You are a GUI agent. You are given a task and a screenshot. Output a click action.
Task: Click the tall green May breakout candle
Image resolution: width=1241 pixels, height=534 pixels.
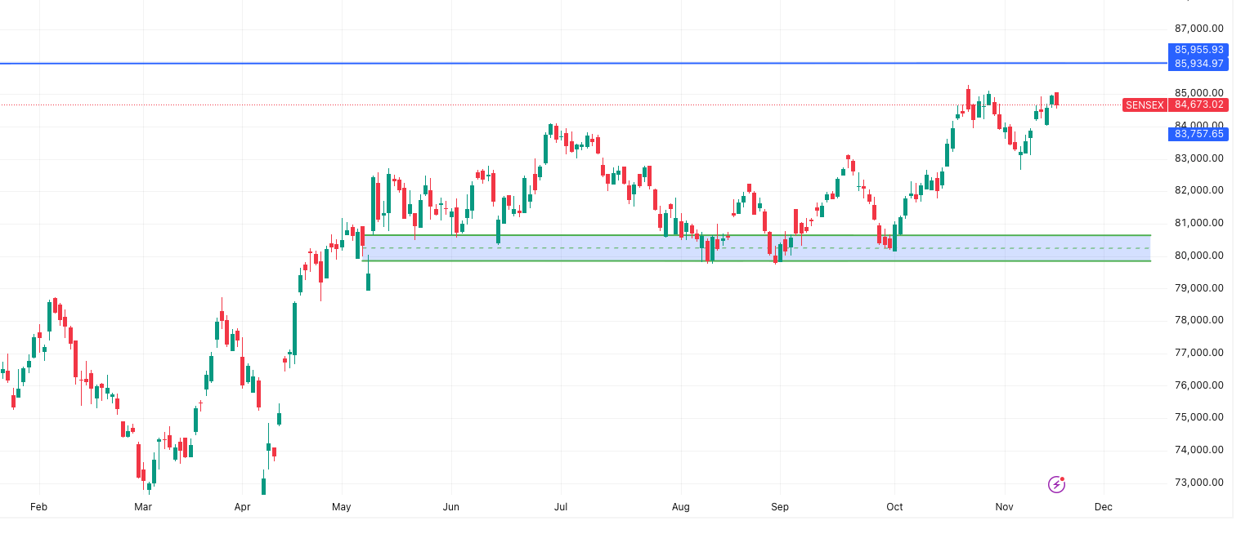tap(374, 204)
